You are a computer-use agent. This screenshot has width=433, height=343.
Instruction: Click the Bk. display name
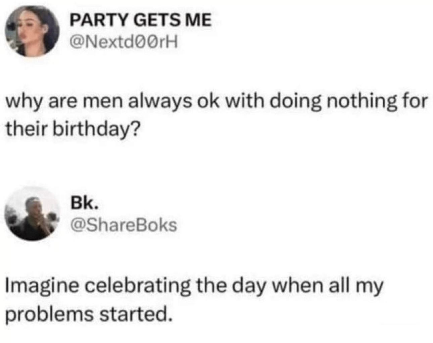(x=84, y=203)
